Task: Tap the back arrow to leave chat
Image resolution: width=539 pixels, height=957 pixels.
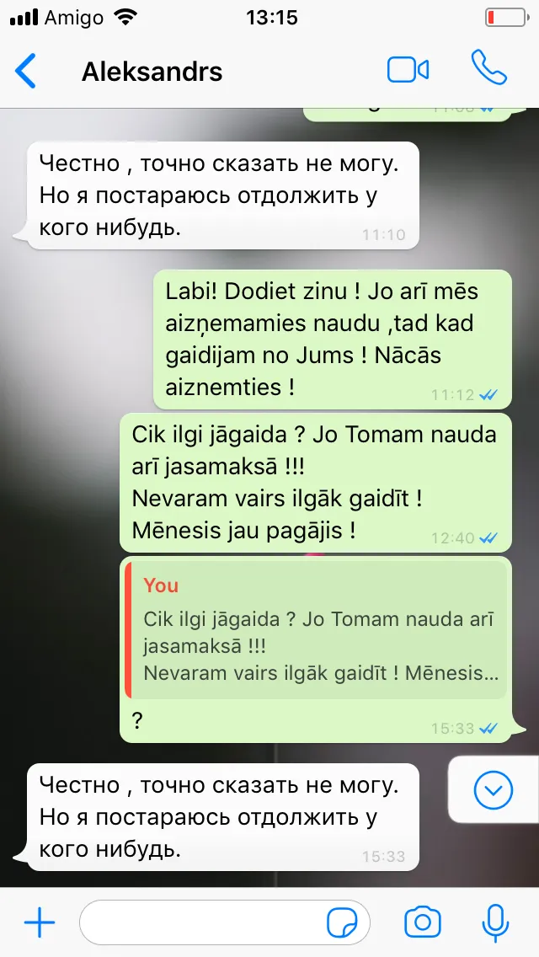Action: [25, 71]
